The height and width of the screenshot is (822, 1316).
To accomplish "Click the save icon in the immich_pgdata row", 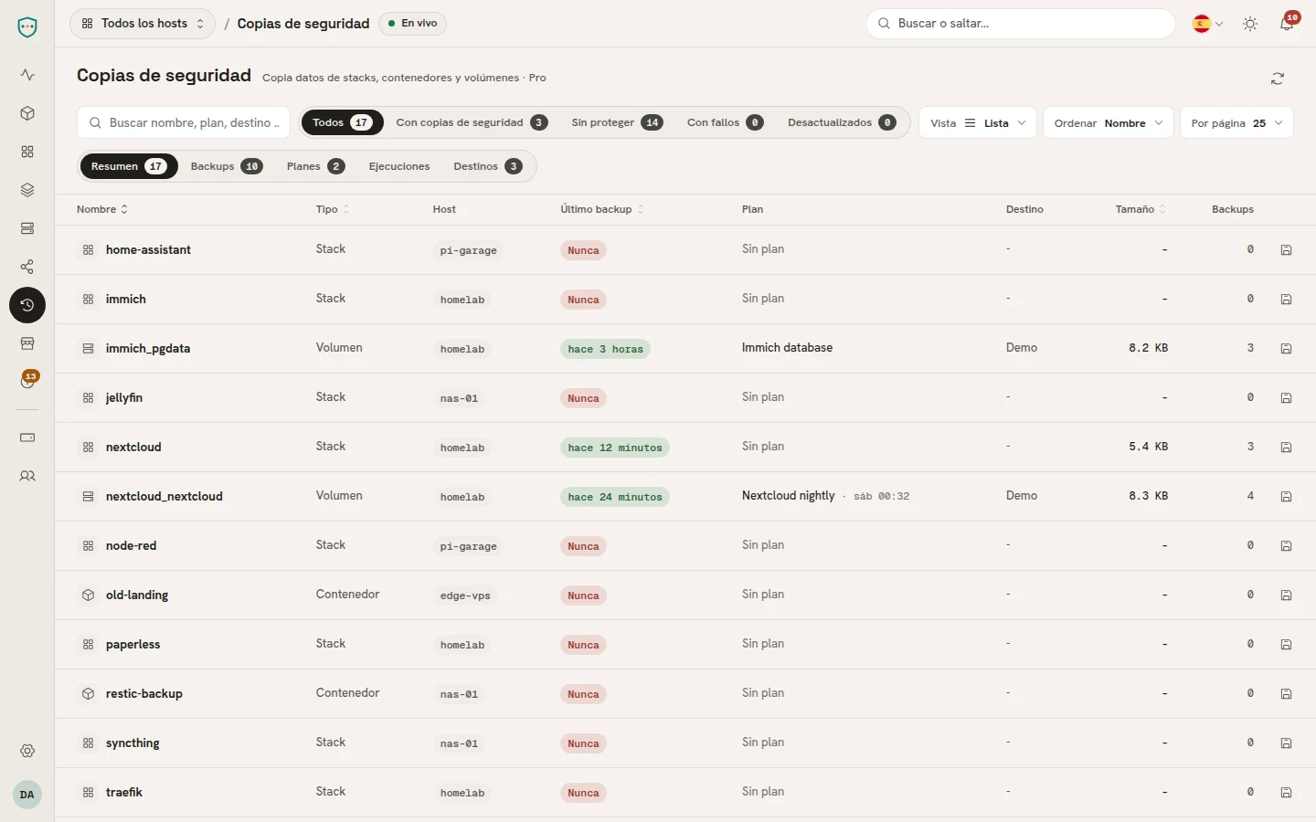I will pos(1286,349).
